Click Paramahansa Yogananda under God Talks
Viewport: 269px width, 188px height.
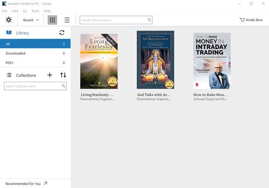pyautogui.click(x=154, y=99)
